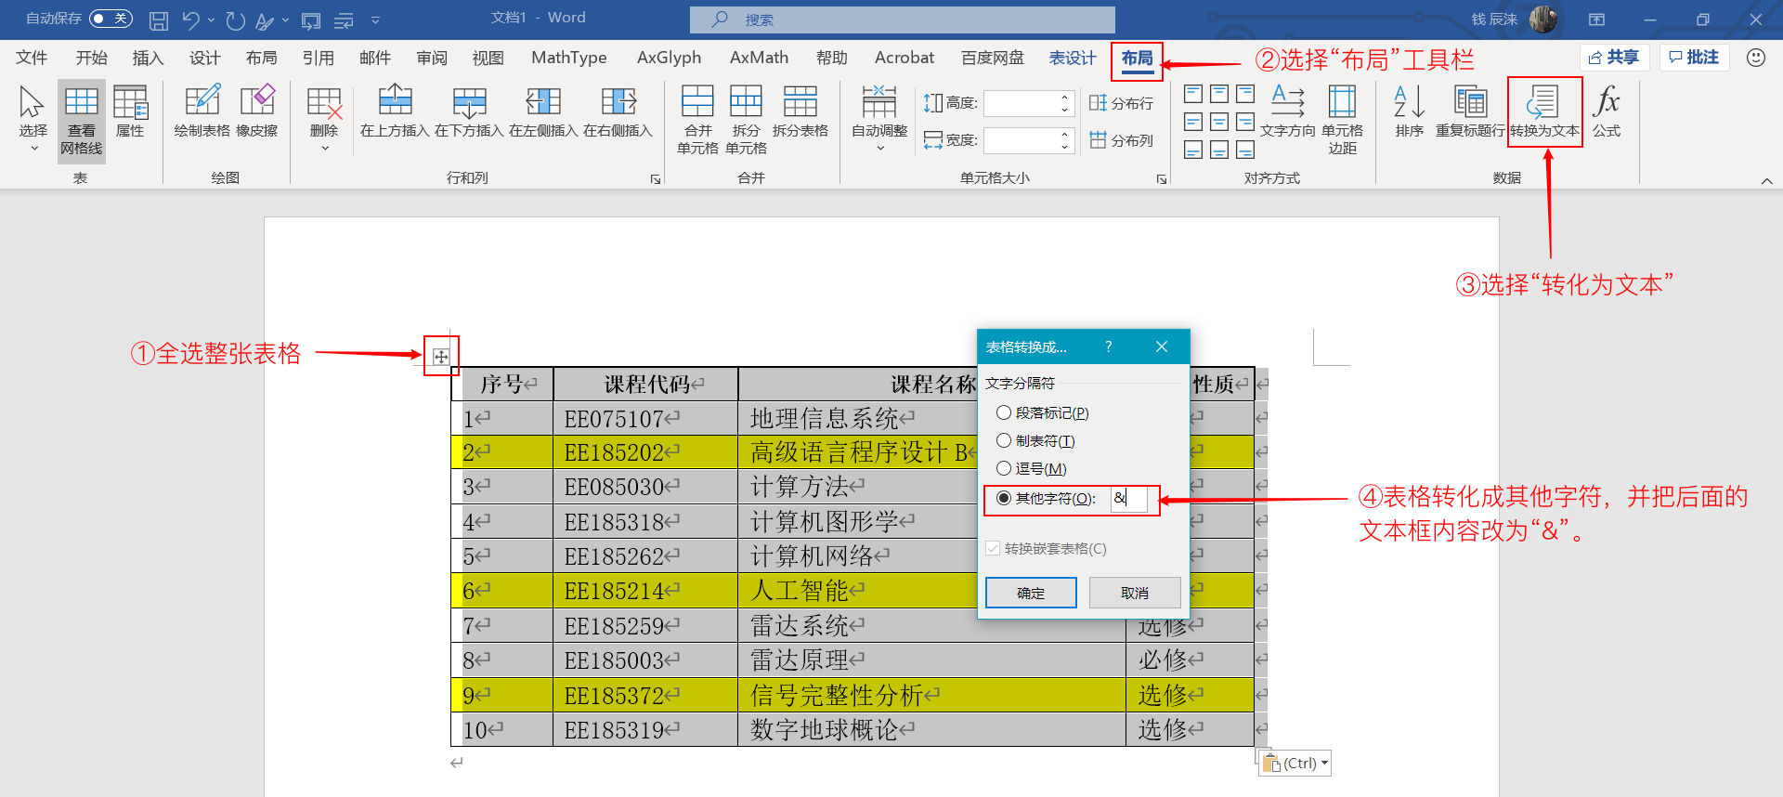This screenshot has width=1783, height=797.
Task: Open the MathType tab
Action: (x=568, y=58)
